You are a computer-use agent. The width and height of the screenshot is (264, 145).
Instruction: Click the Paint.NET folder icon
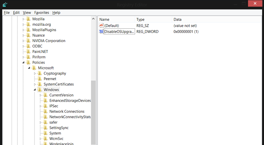tap(28, 51)
